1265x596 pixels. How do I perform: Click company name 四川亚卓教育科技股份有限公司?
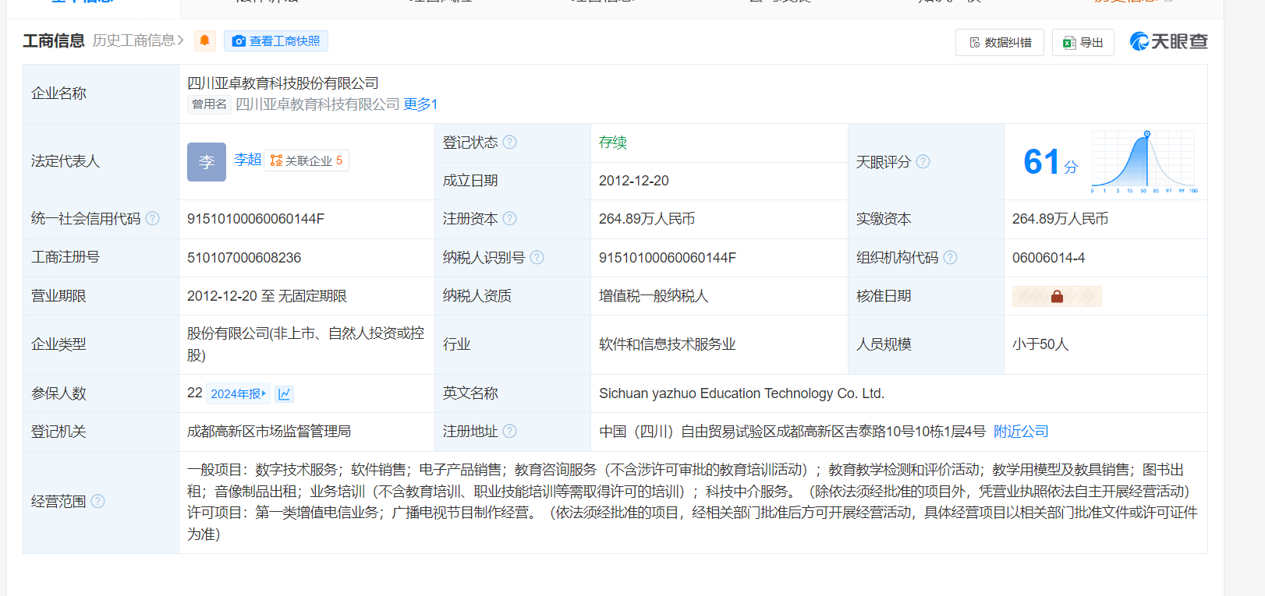point(283,83)
